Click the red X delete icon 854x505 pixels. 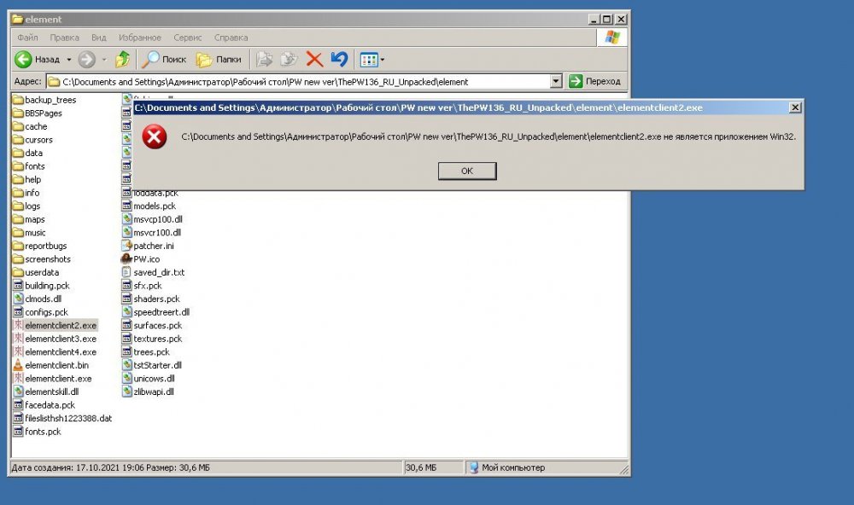pyautogui.click(x=314, y=60)
